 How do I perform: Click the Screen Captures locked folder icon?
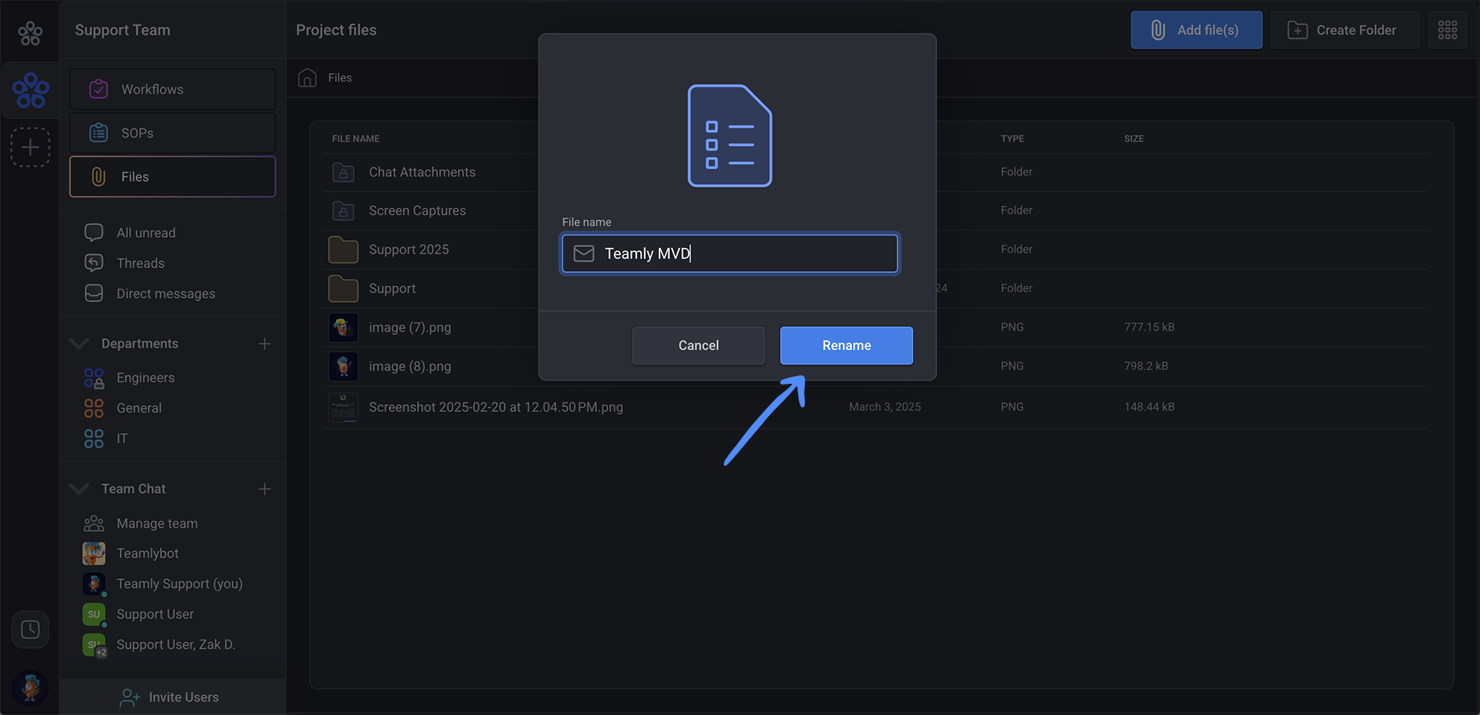coord(343,211)
